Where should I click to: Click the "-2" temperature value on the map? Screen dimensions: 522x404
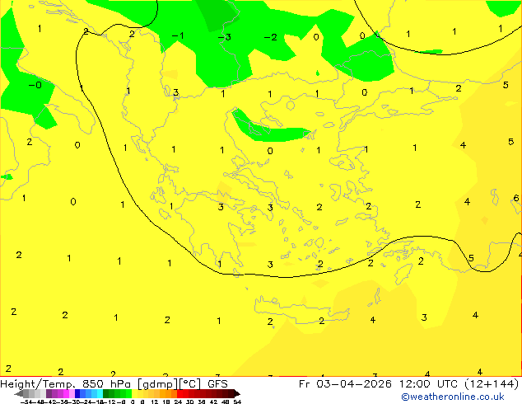tap(270, 37)
